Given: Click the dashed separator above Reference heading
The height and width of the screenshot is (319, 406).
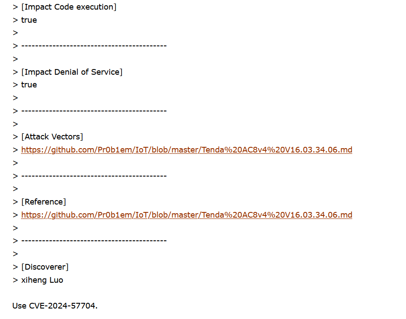Looking at the screenshot, I should point(94,176).
